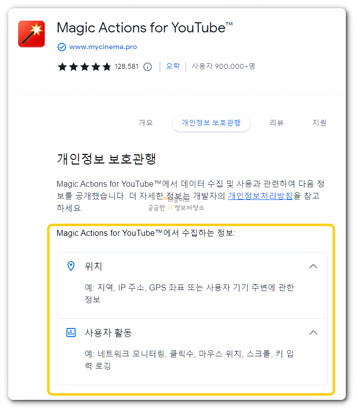Open the 지원 tab

(x=319, y=122)
